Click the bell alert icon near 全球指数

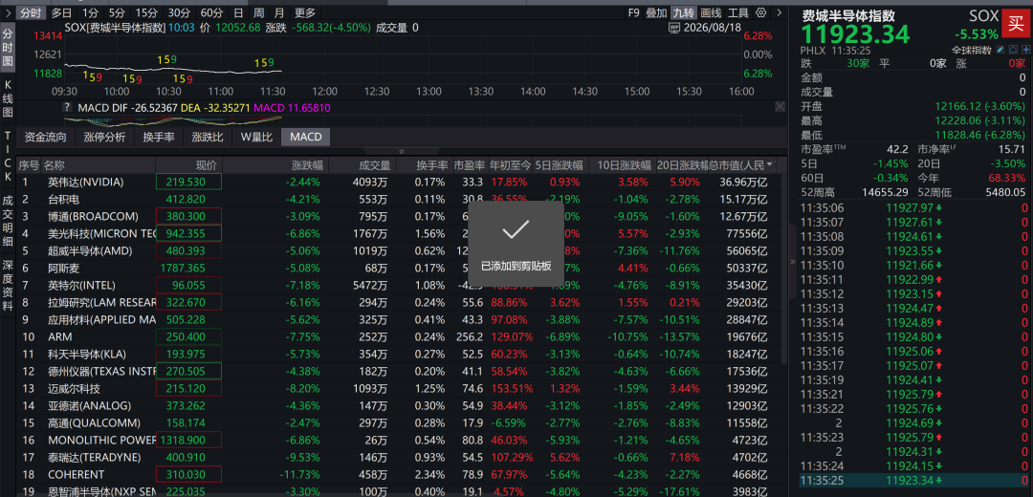[1014, 50]
